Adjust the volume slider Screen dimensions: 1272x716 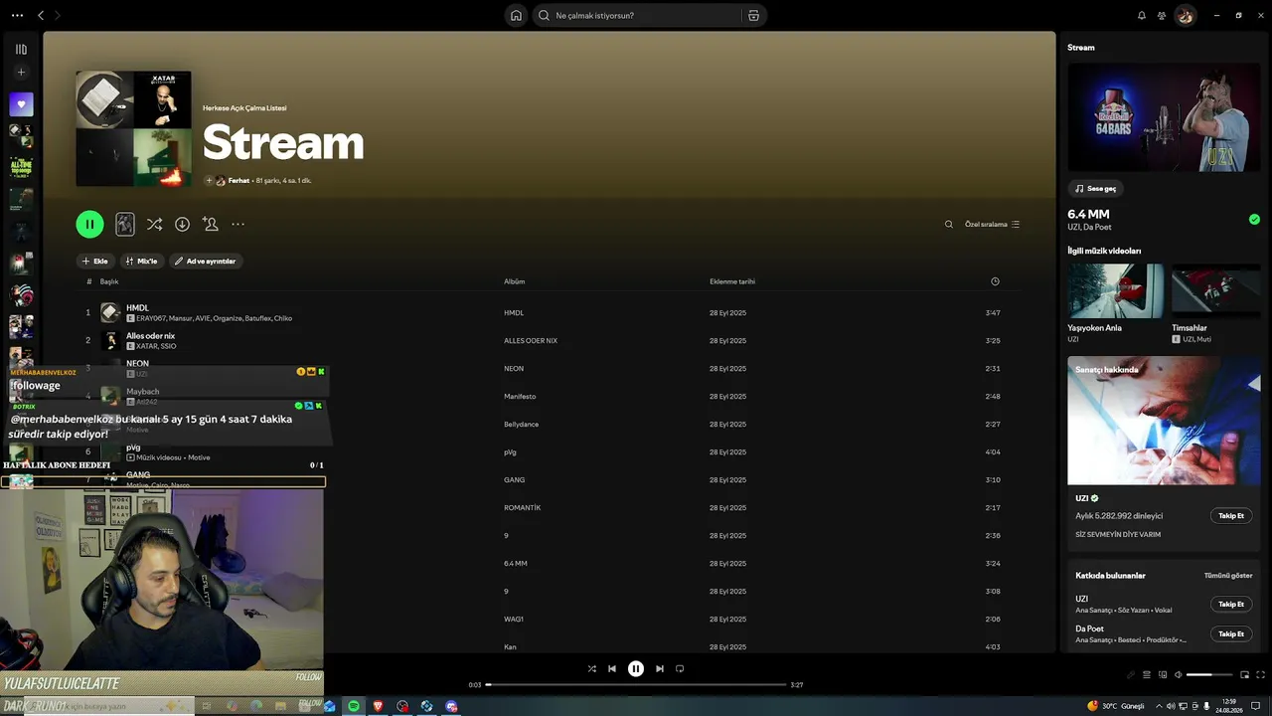[x=1210, y=675]
